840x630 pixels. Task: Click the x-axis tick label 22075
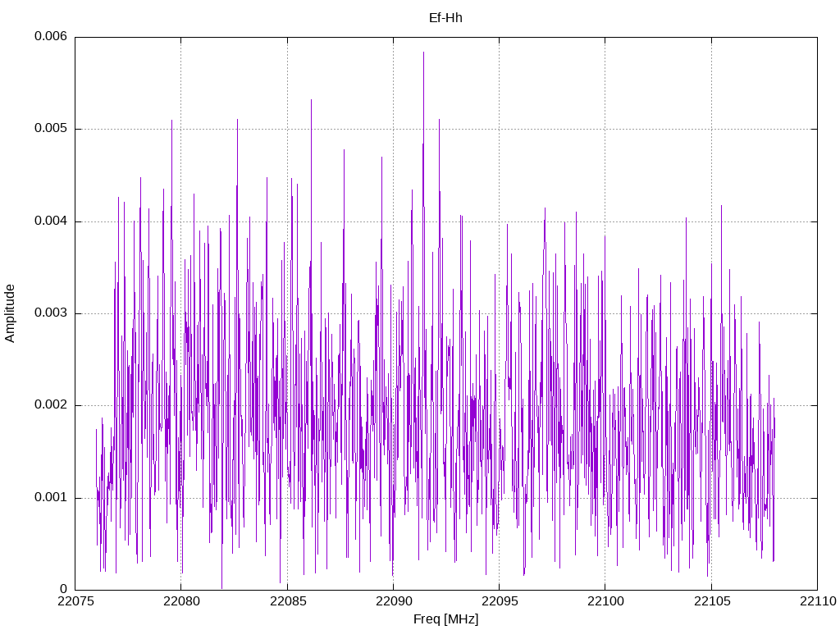[75, 601]
